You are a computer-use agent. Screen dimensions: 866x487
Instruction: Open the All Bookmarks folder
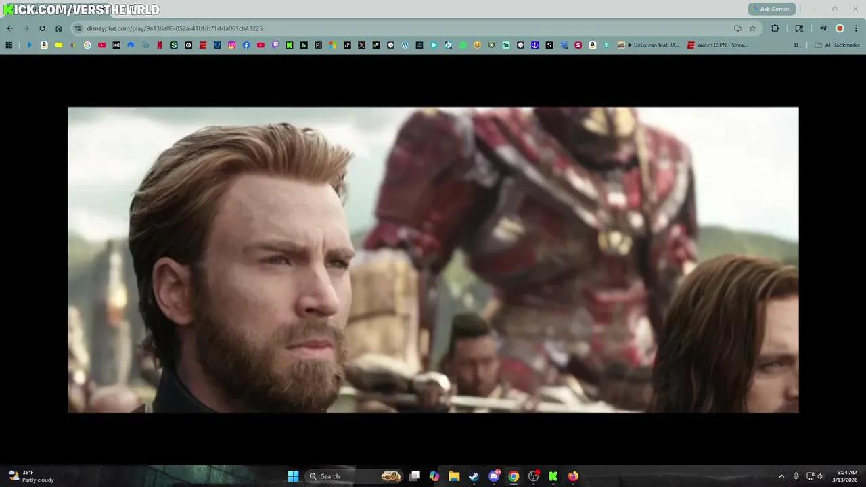[x=837, y=45]
